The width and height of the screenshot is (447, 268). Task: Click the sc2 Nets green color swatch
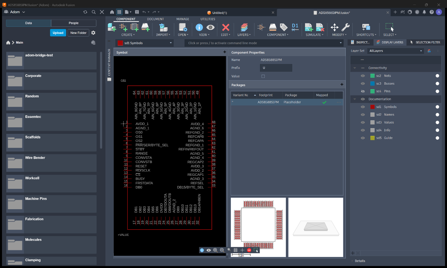[372, 76]
